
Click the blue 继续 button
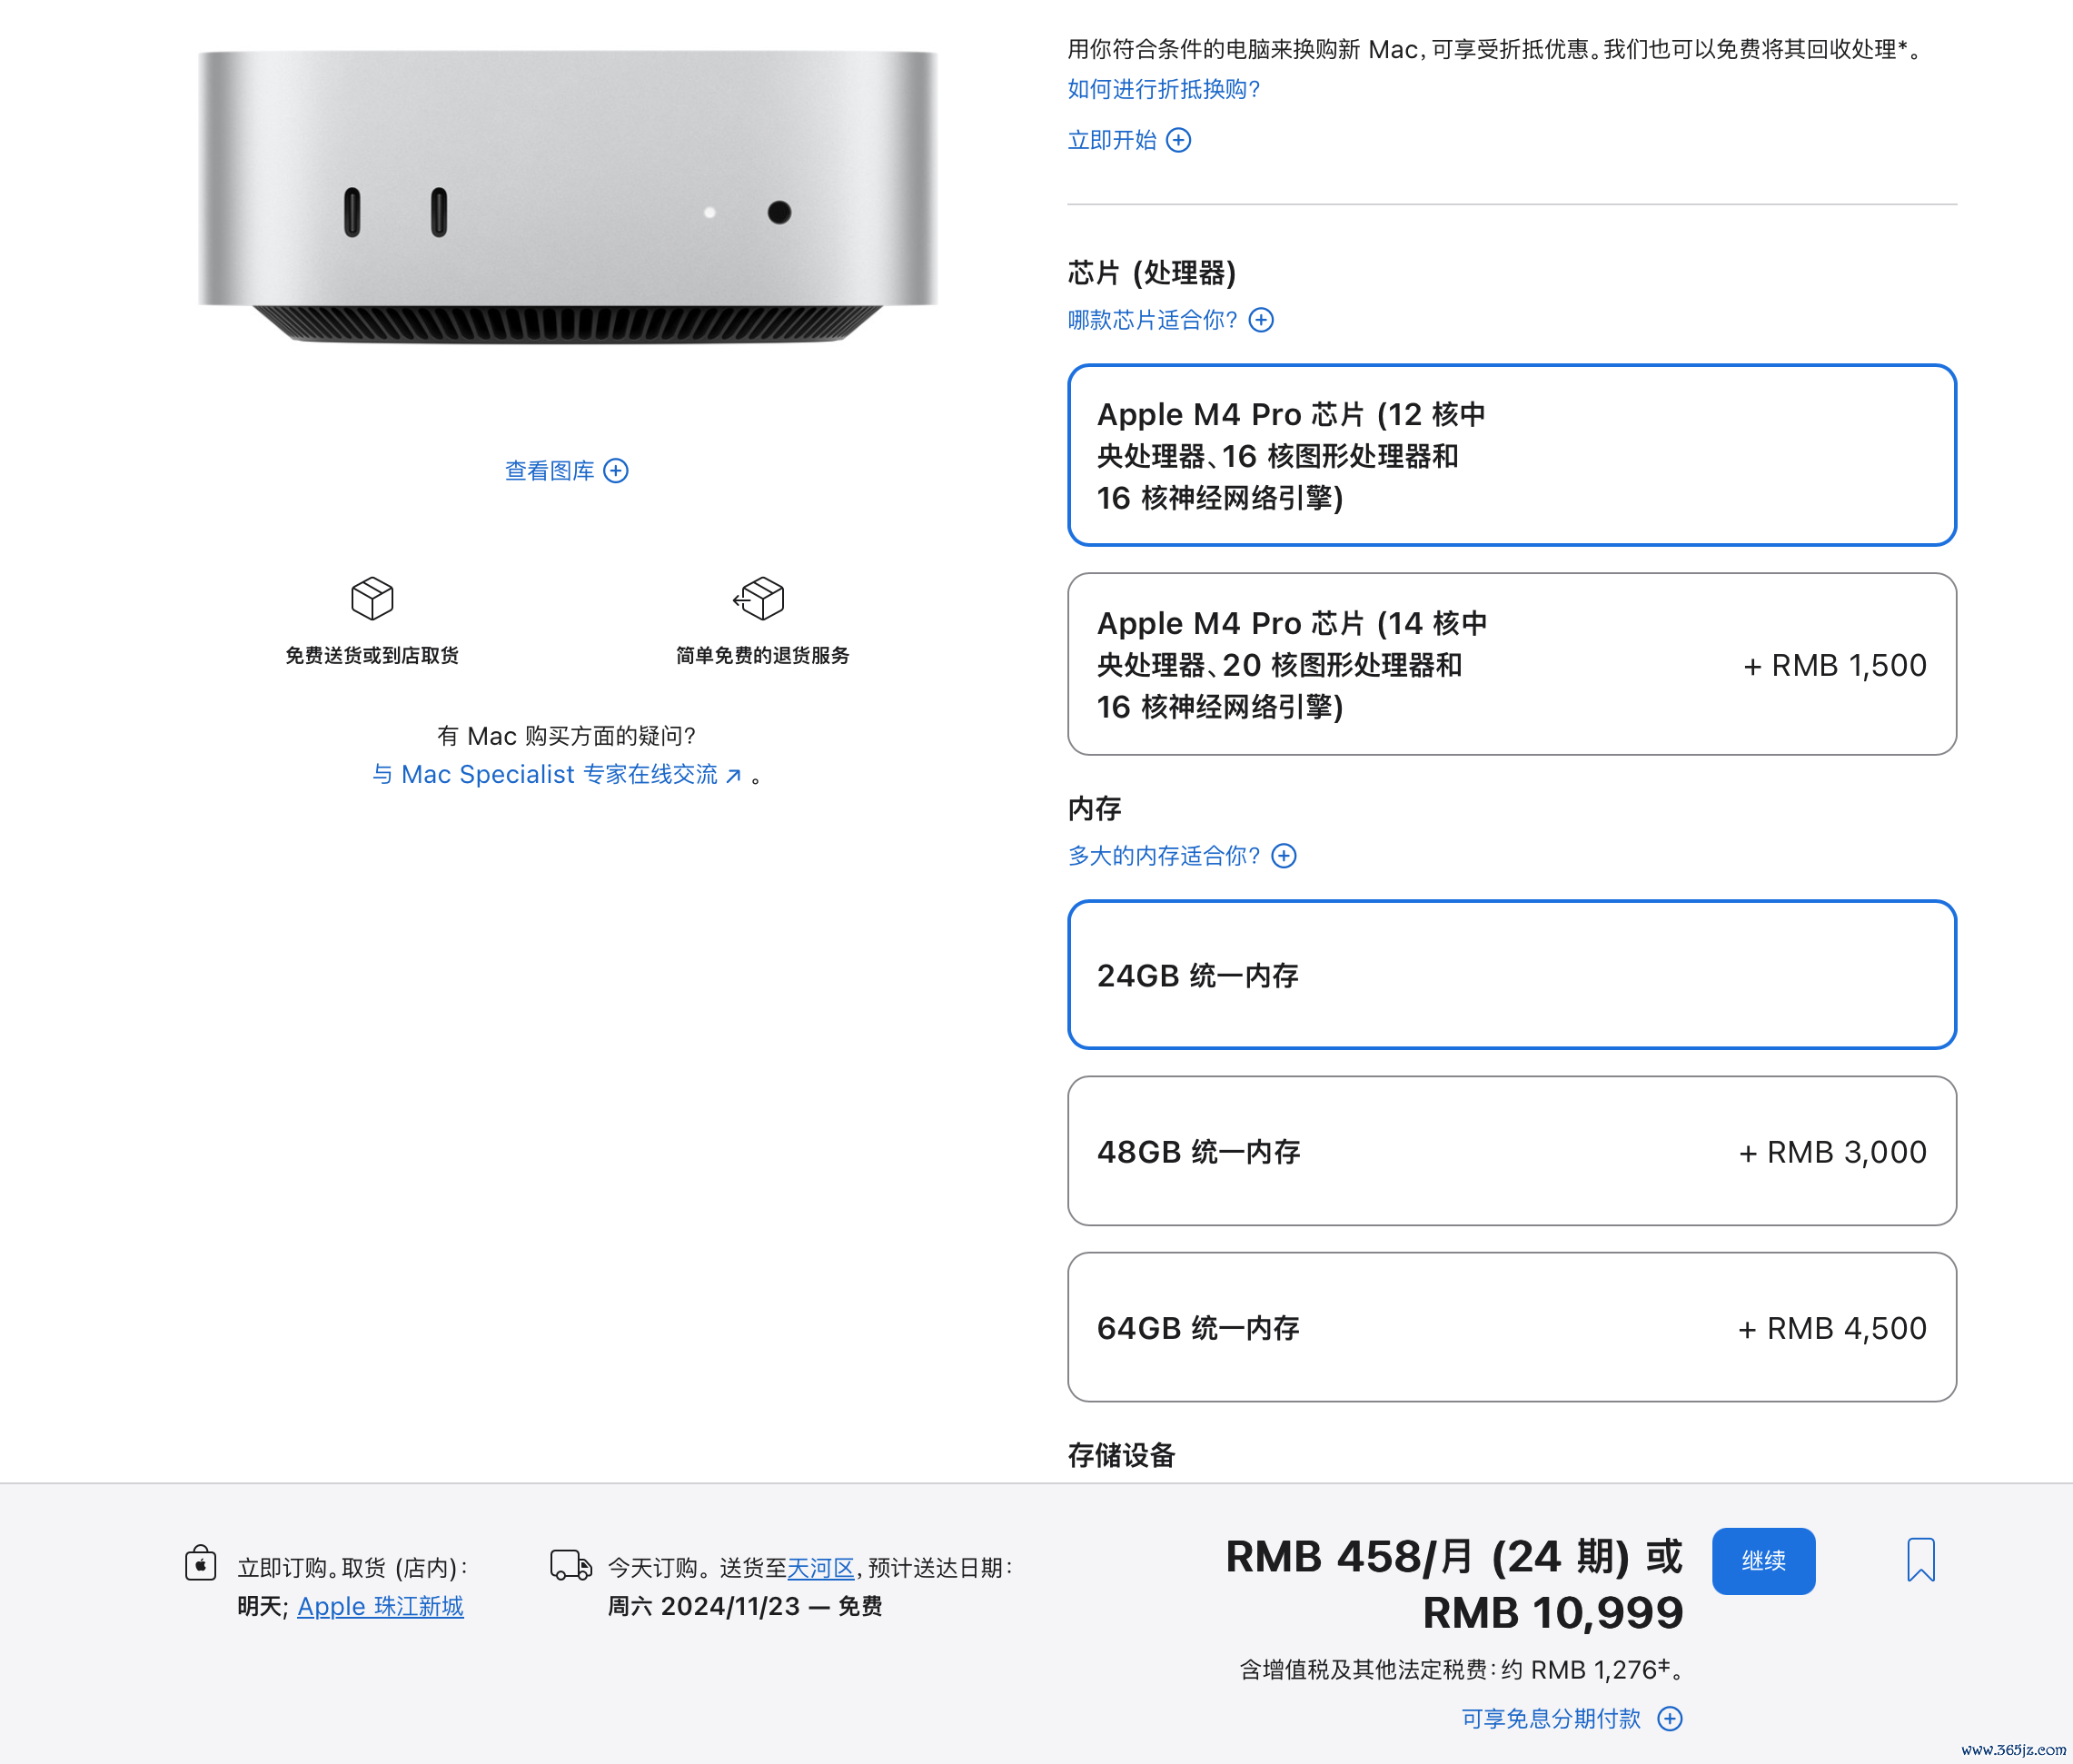[x=1763, y=1560]
